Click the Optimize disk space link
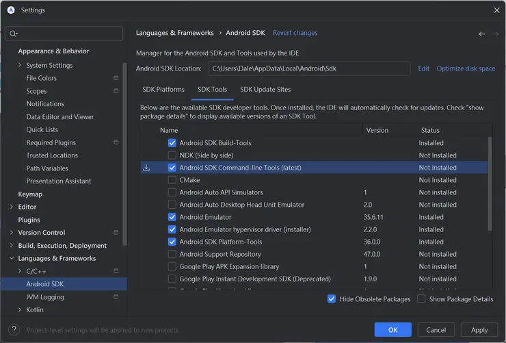The width and height of the screenshot is (506, 343). click(466, 68)
